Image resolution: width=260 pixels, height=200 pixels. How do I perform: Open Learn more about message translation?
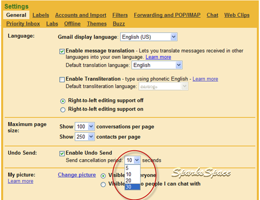158,57
